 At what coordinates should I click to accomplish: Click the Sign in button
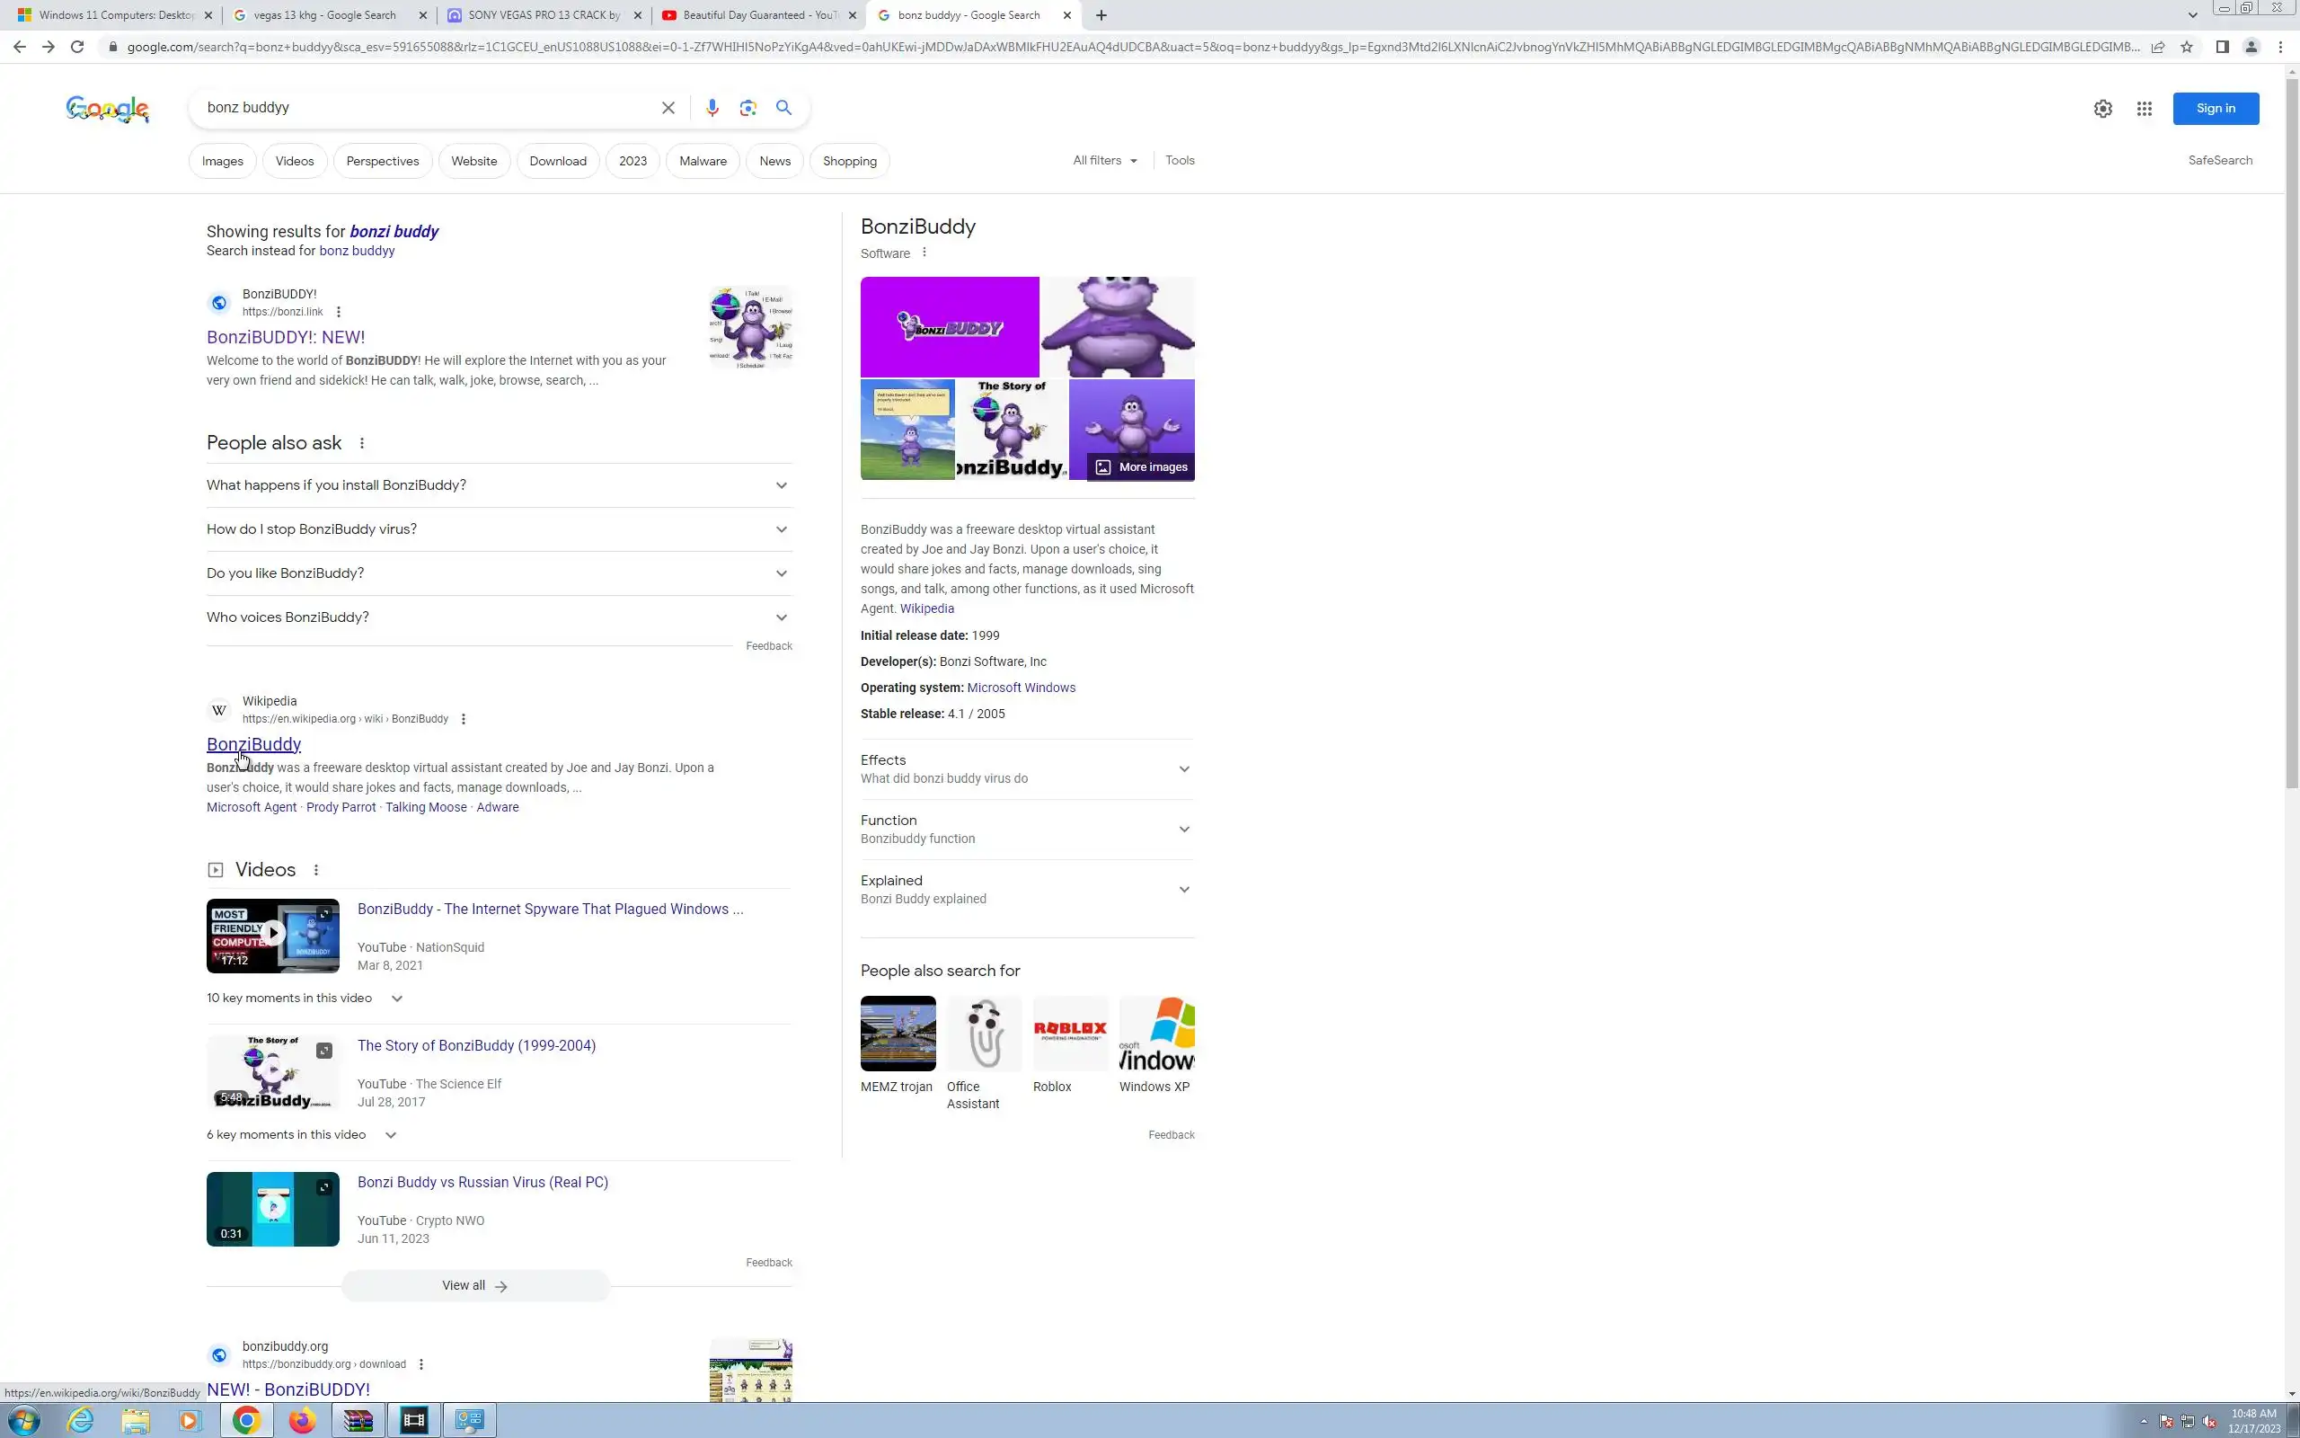click(2215, 109)
